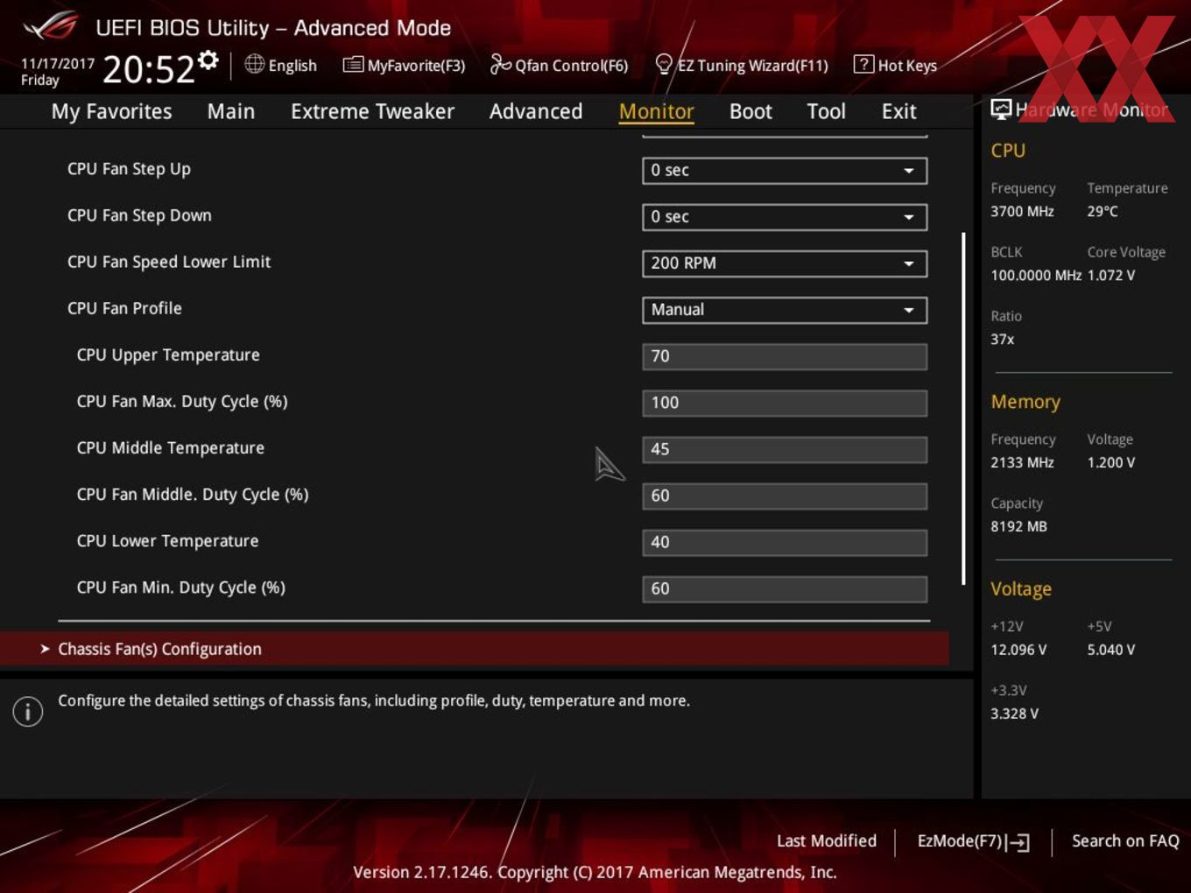Click the 20:52 clock display
Viewport: 1191px width, 893px height.
[148, 68]
